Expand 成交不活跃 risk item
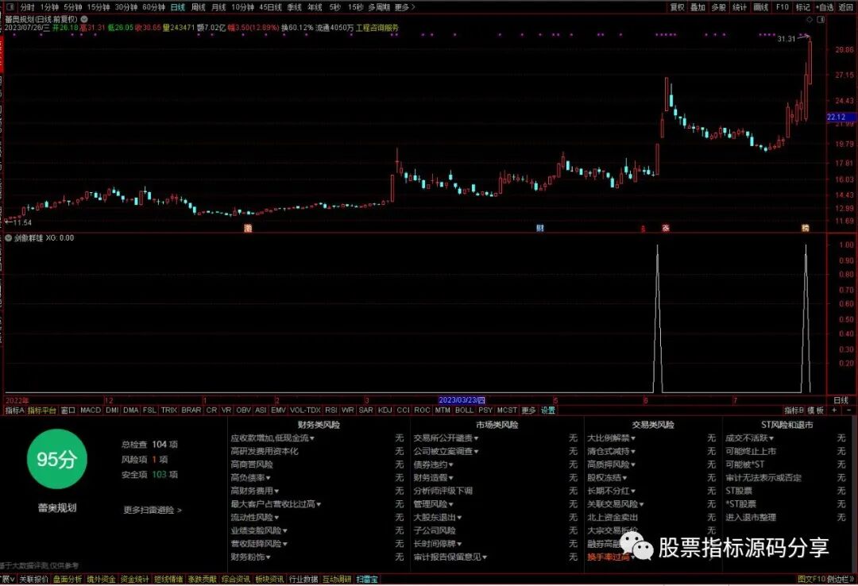 tap(750, 438)
